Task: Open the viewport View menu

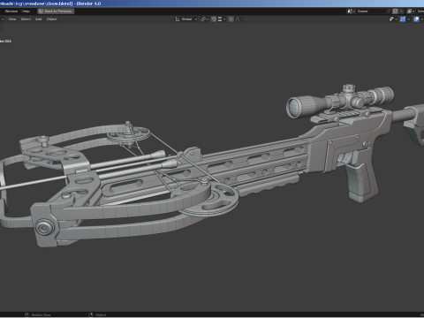Action: pos(12,19)
